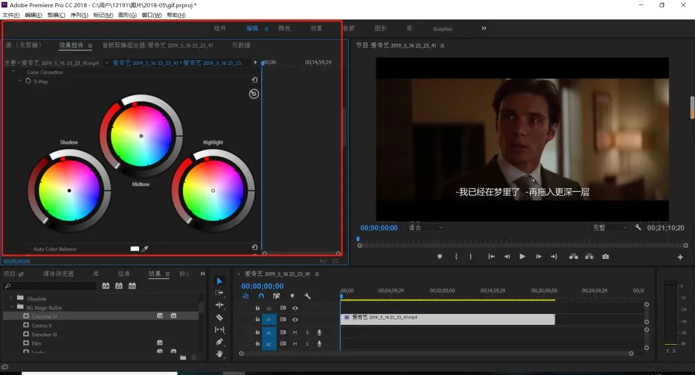Select the Pen tool in the tools panel

[219, 342]
